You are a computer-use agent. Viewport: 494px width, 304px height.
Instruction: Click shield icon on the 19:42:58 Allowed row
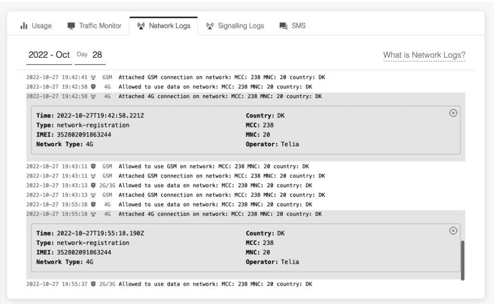(93, 87)
